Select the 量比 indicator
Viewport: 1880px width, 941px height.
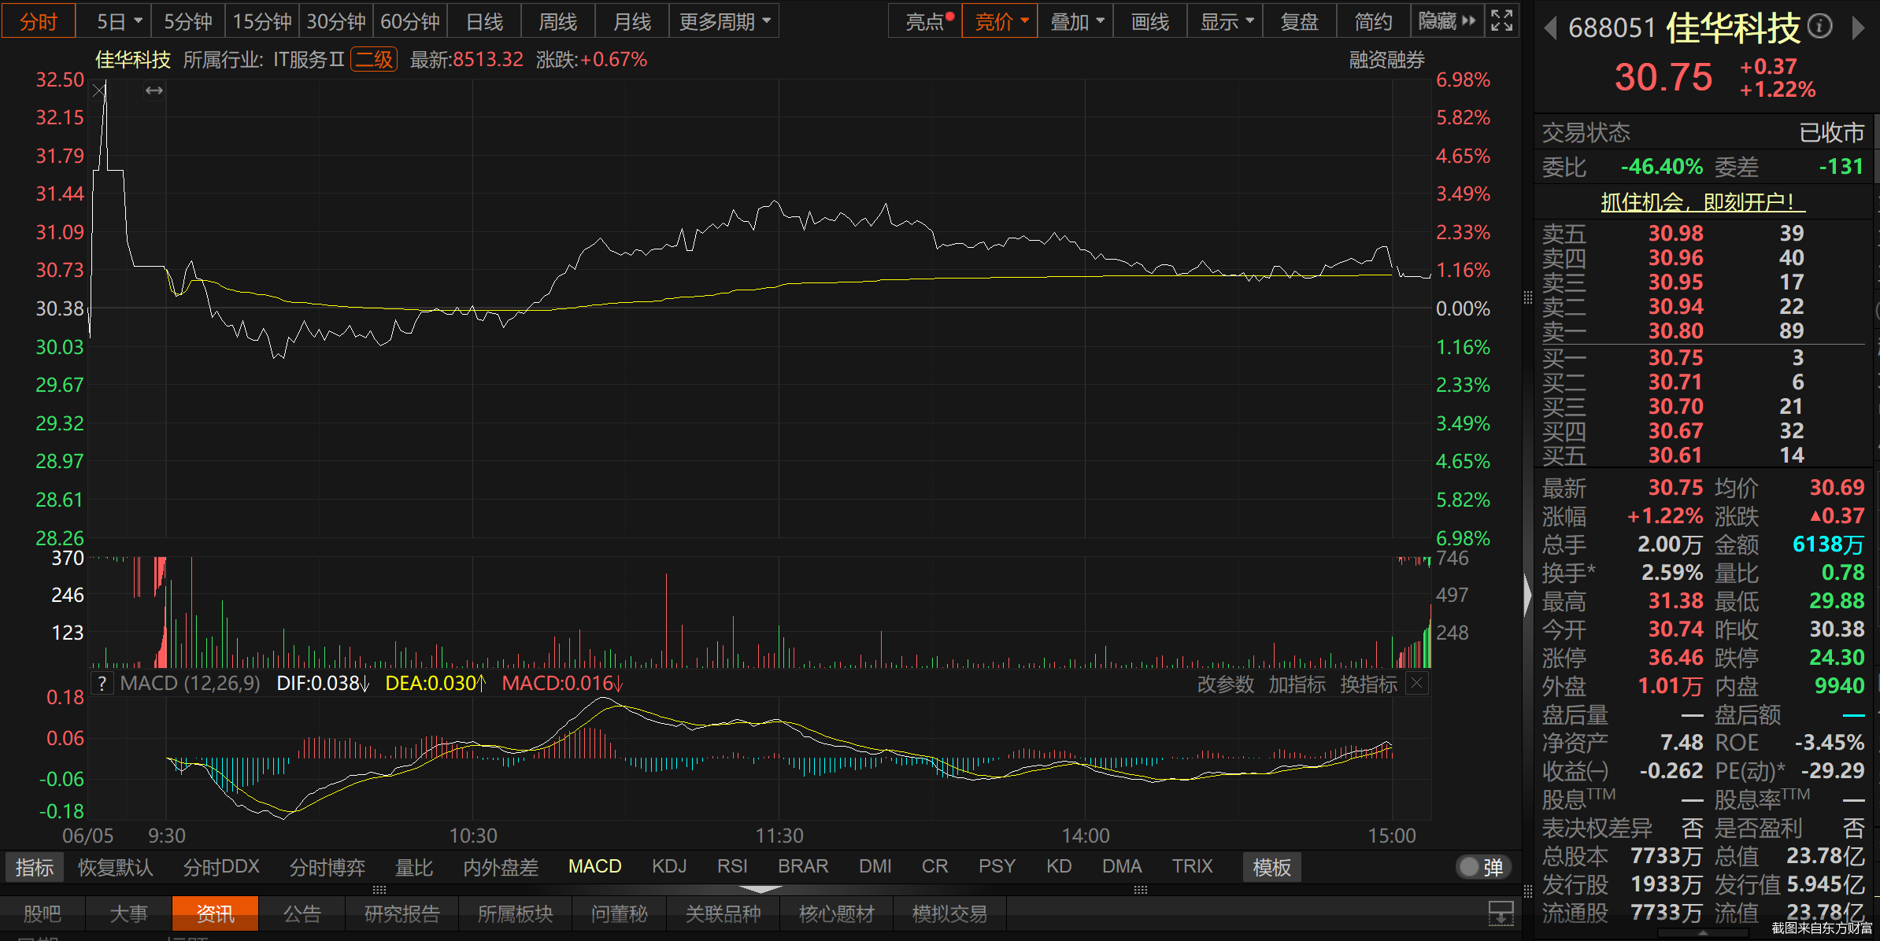[x=414, y=867]
